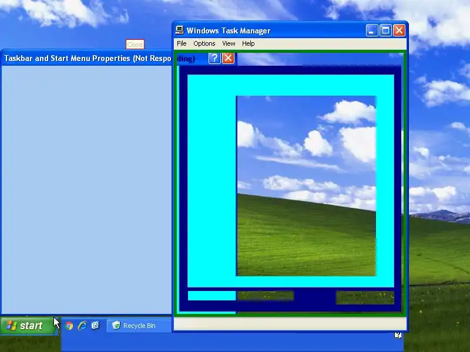Click the Windows Task Manager title bar icon
This screenshot has height=352, width=470.
[x=180, y=31]
